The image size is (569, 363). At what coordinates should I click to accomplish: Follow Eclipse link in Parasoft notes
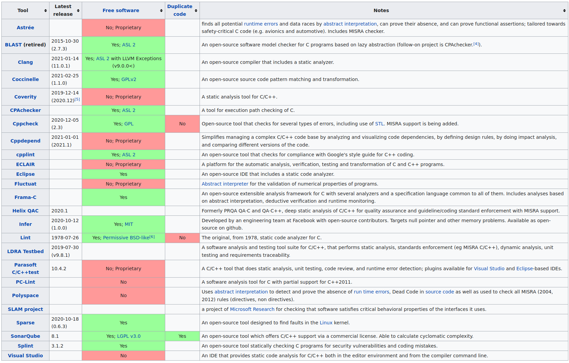coord(525,269)
